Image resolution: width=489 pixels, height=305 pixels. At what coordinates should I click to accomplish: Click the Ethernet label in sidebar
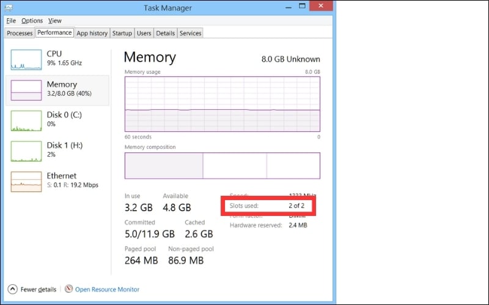point(62,176)
